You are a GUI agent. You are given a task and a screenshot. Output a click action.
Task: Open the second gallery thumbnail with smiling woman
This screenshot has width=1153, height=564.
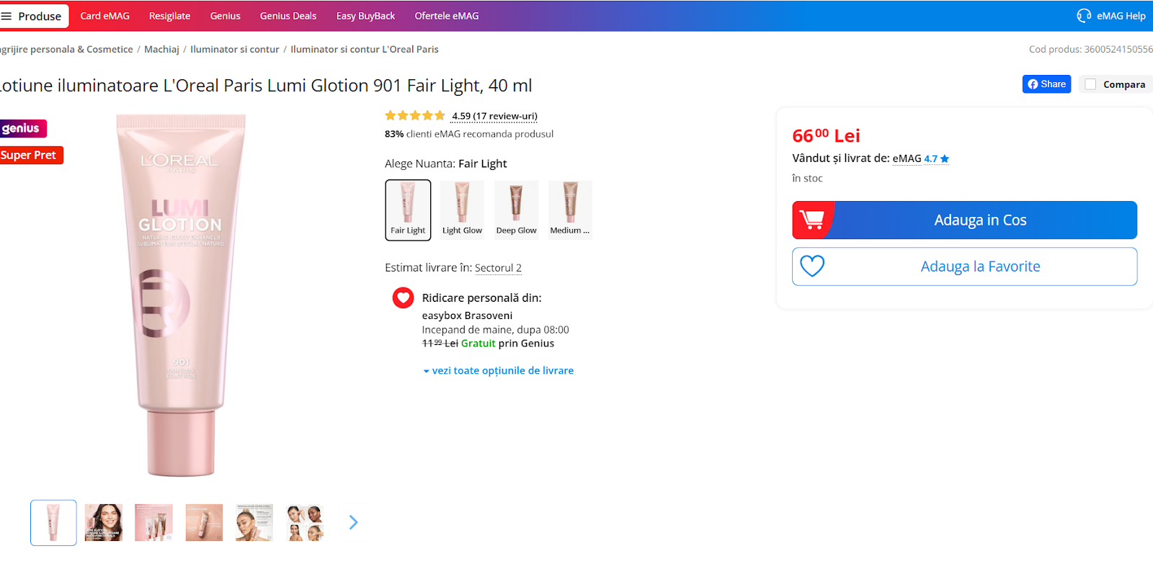click(x=104, y=523)
